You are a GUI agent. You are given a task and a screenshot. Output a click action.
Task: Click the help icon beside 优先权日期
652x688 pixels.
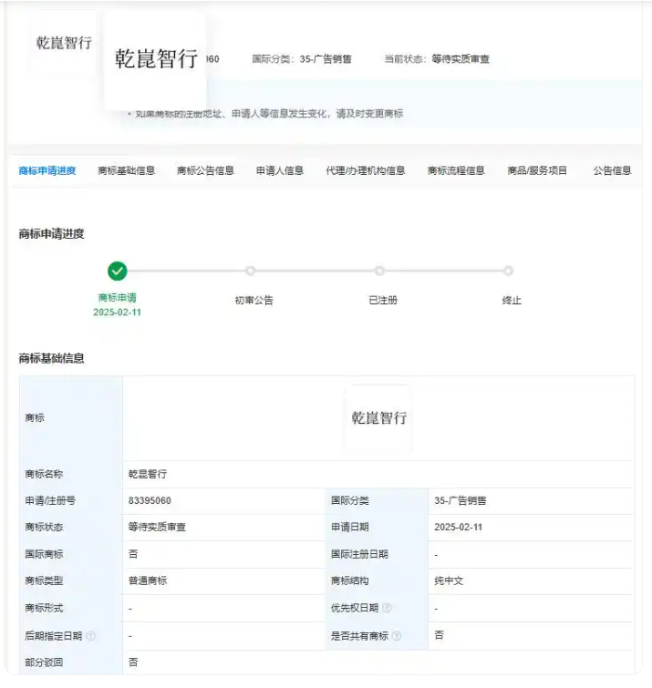pos(387,608)
